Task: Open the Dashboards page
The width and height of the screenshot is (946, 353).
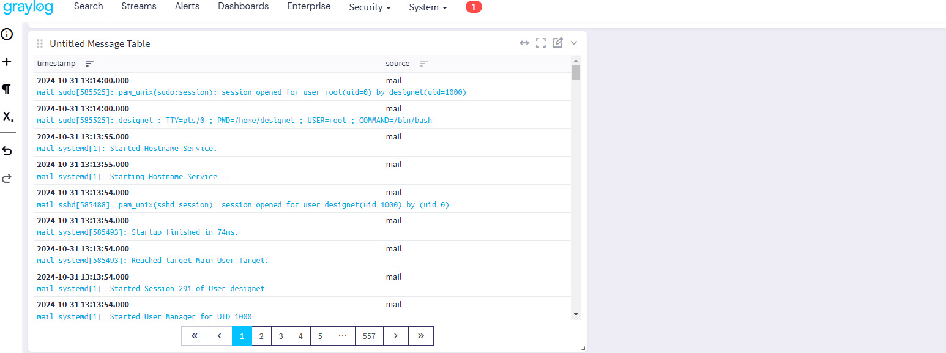Action: click(243, 6)
